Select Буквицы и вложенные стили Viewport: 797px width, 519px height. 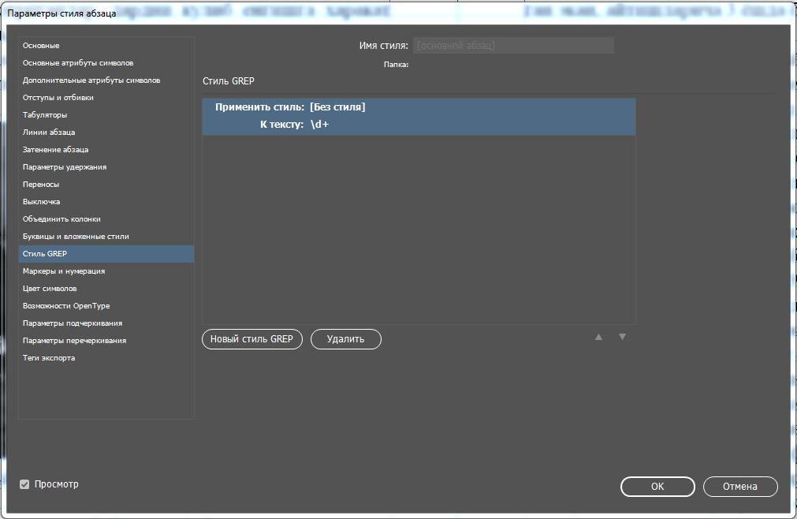106,237
